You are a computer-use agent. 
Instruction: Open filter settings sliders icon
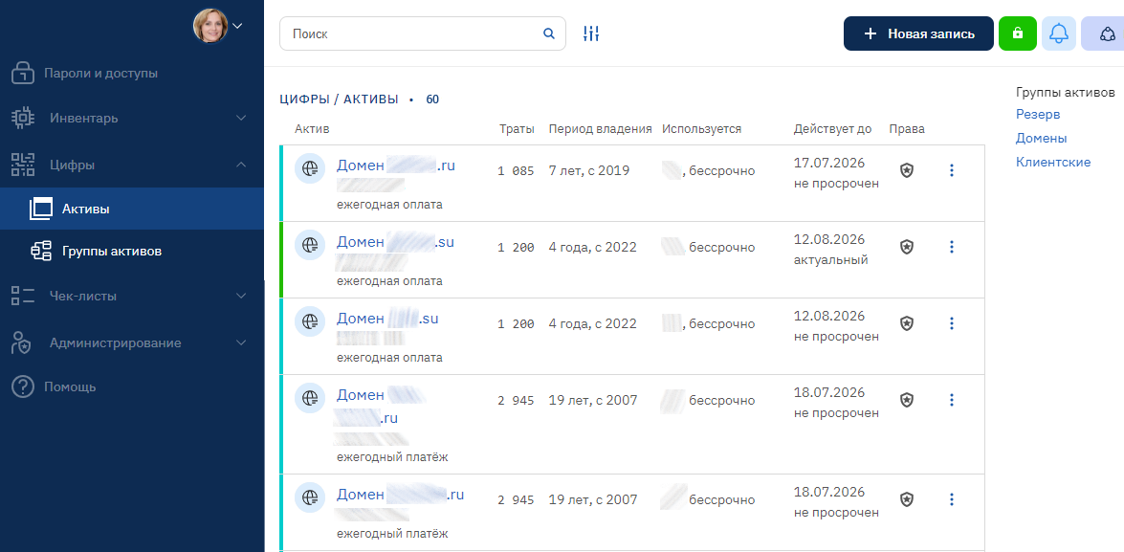[x=591, y=33]
